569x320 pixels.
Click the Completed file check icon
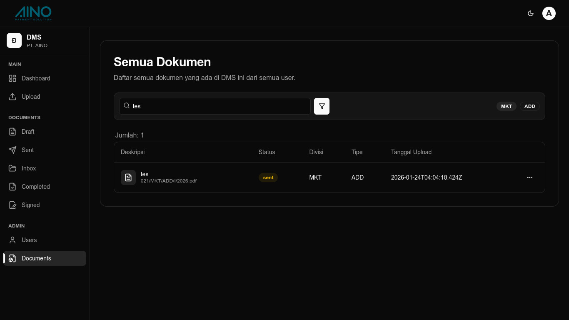(12, 187)
